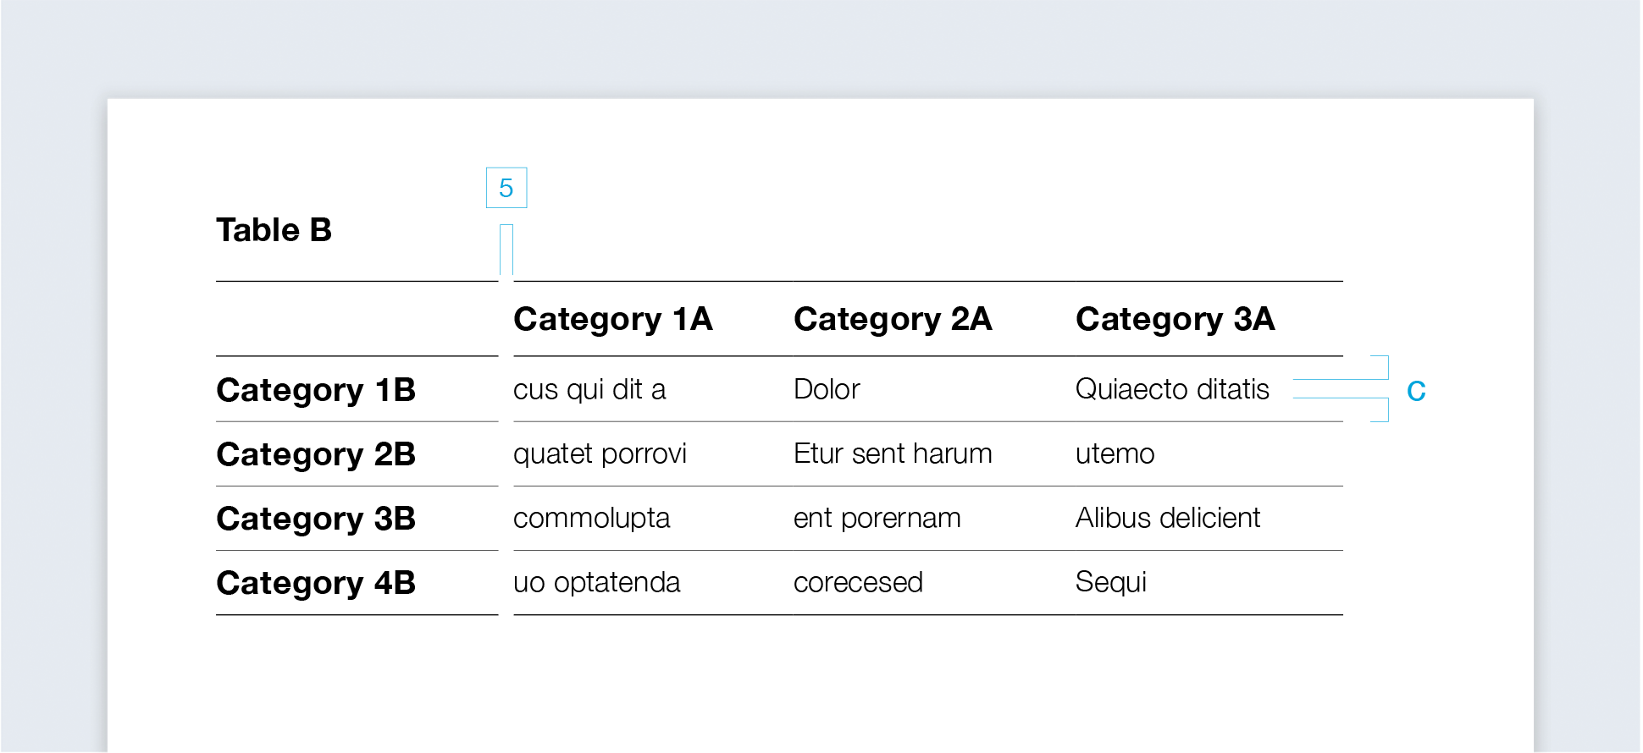Click the "quatet porrovi" cell
The height and width of the screenshot is (753, 1643).
click(600, 454)
